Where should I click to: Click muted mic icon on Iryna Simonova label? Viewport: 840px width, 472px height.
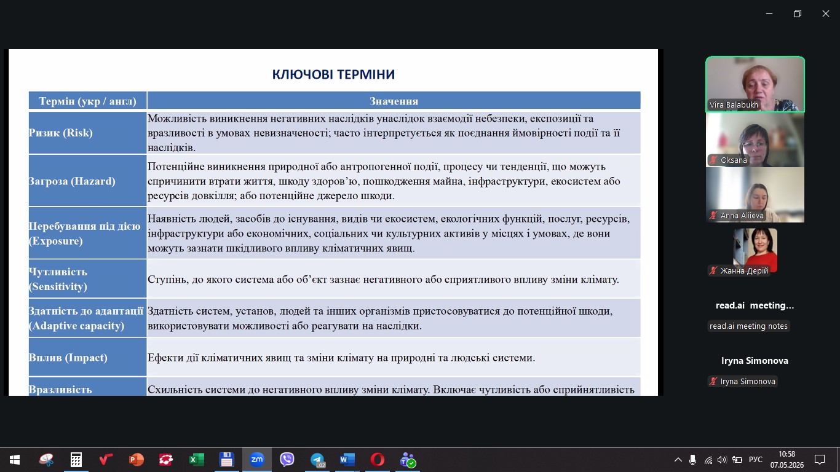(714, 382)
